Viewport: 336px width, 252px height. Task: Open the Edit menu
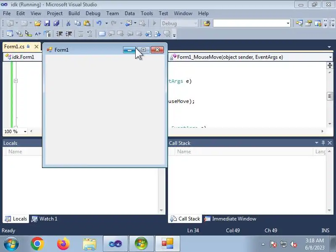(x=21, y=13)
